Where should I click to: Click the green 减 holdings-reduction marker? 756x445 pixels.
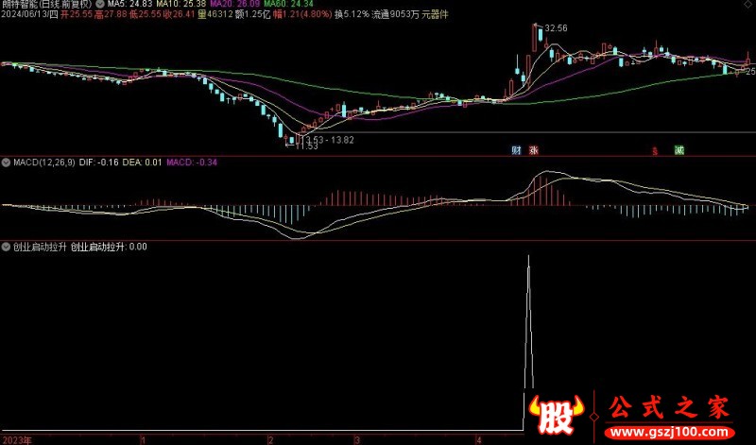point(679,150)
